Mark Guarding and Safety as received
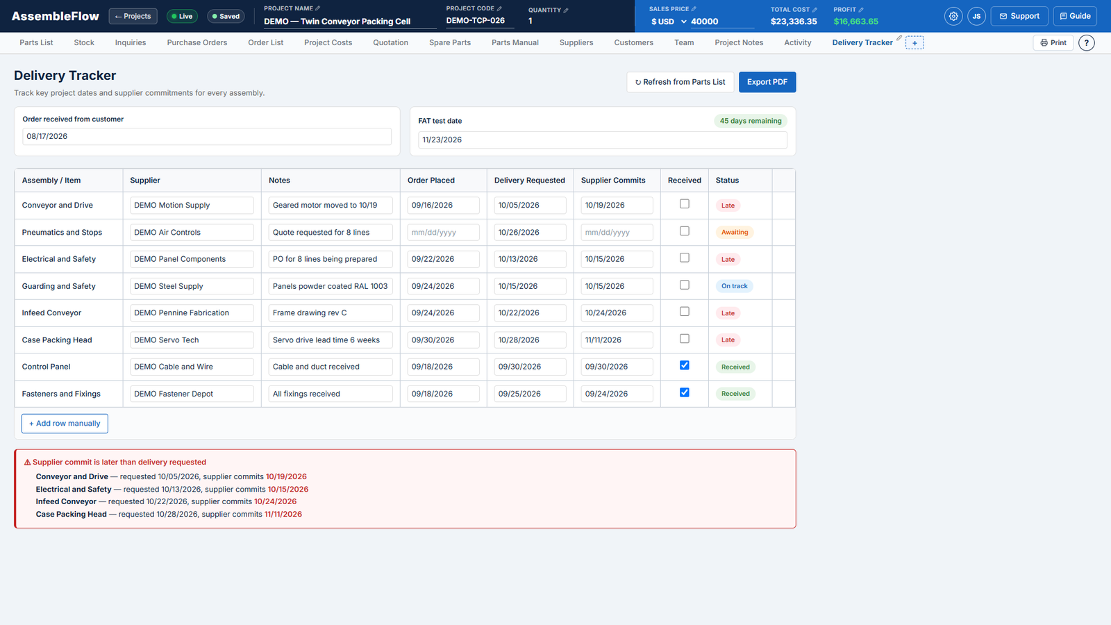This screenshot has width=1111, height=625. (685, 285)
